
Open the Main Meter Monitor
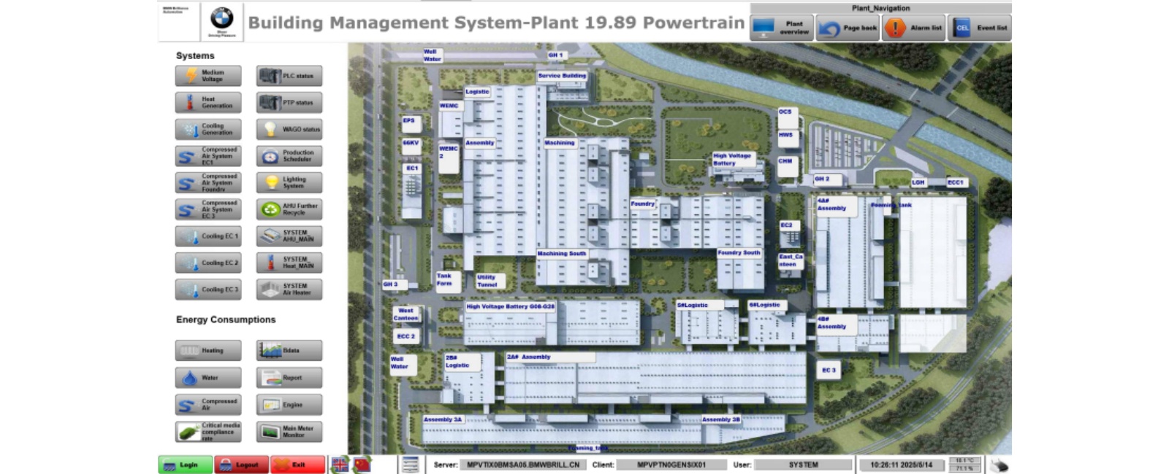(289, 432)
